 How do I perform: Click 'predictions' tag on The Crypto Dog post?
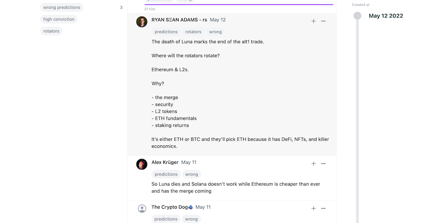[x=166, y=219]
